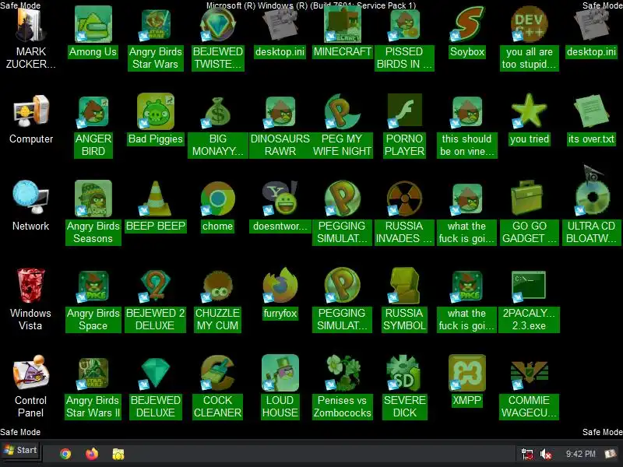Select the 'this should be on vine' icon
The width and height of the screenshot is (623, 467).
click(x=467, y=112)
